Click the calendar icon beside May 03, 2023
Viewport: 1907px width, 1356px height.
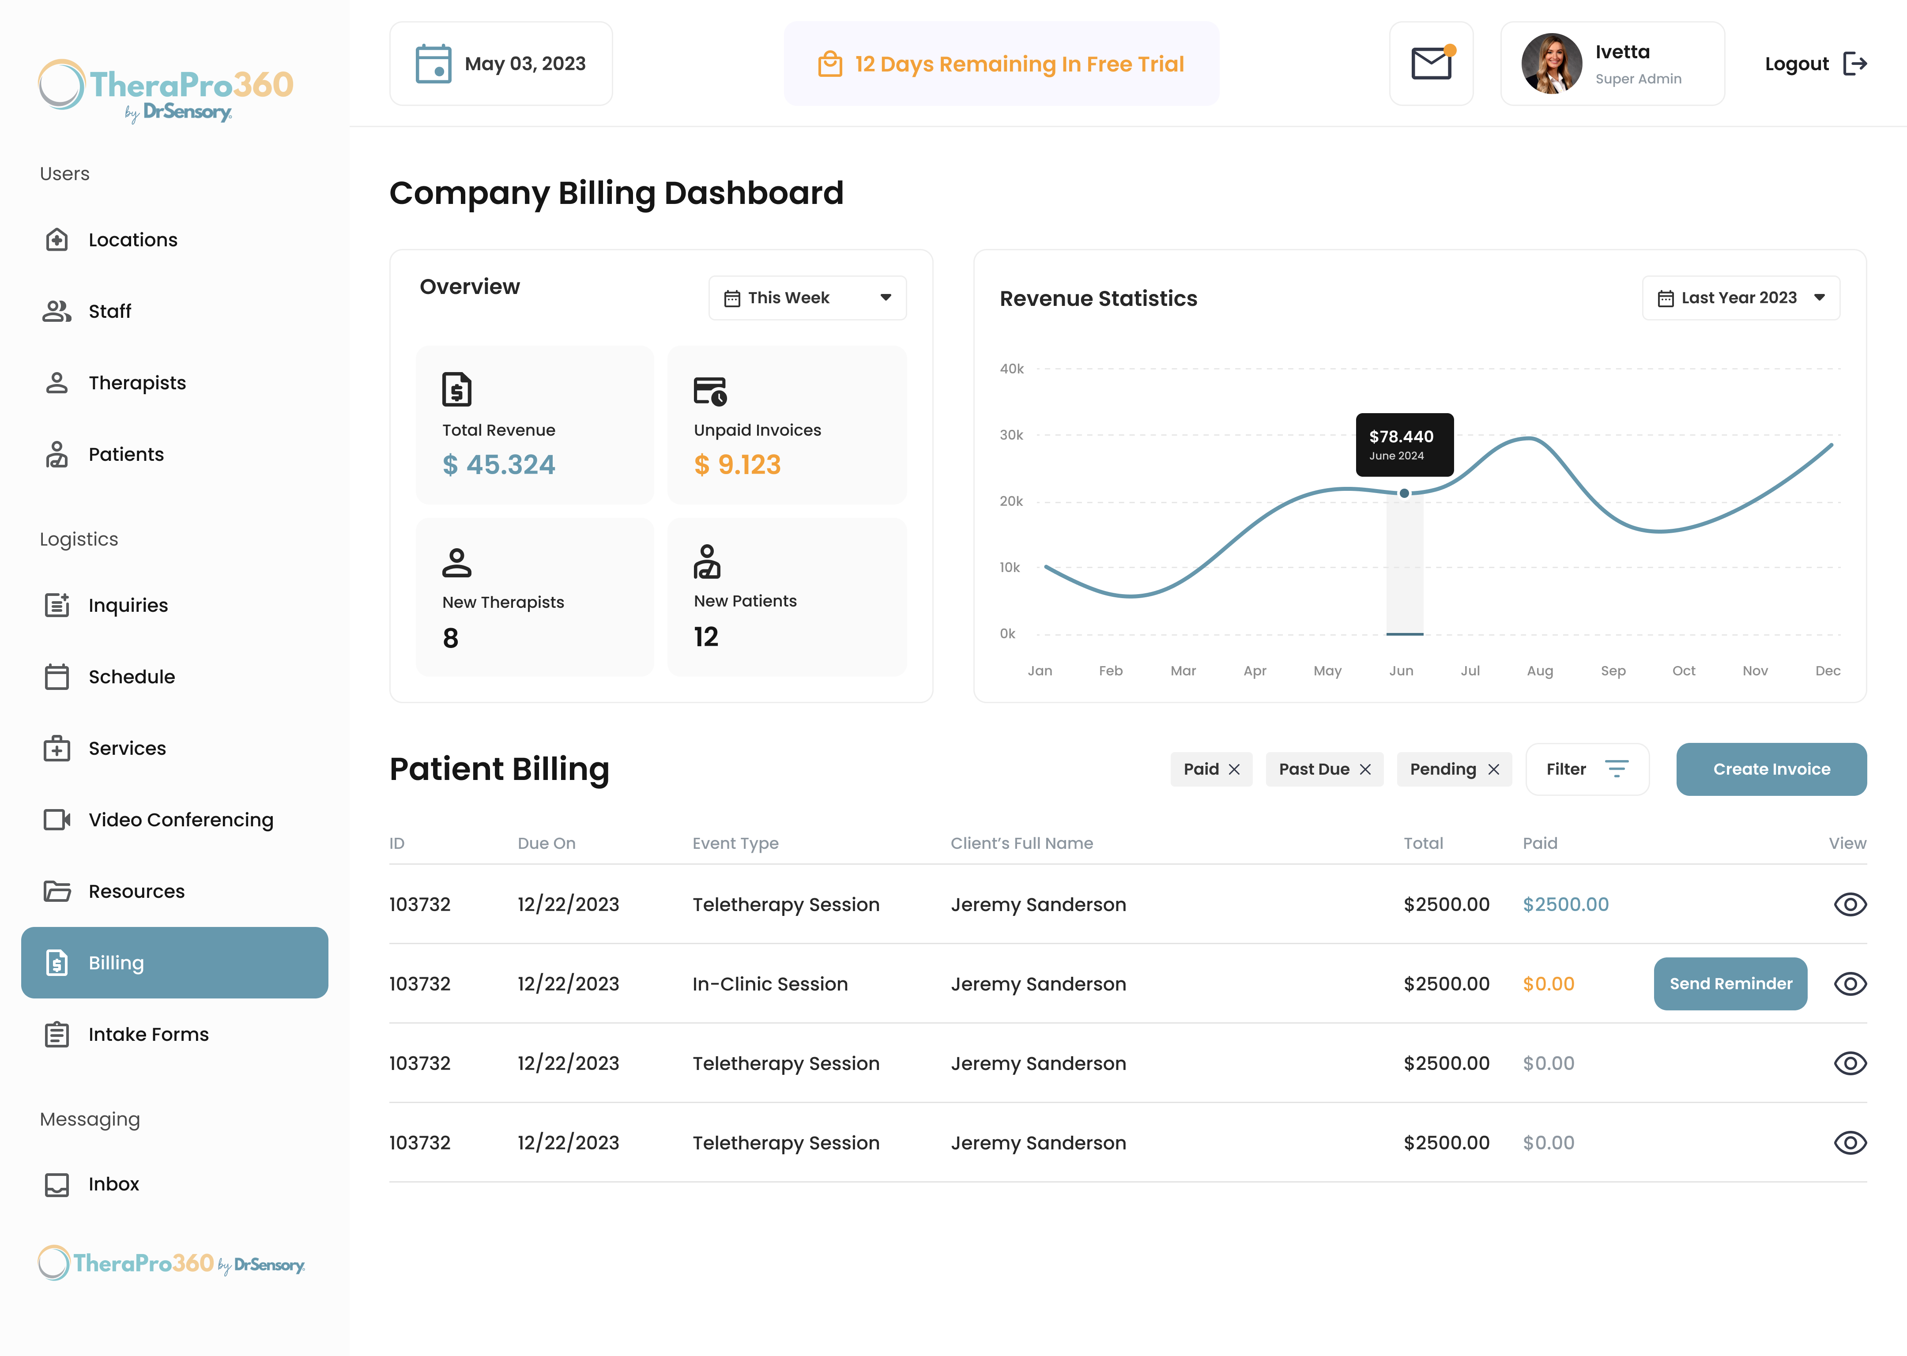433,64
